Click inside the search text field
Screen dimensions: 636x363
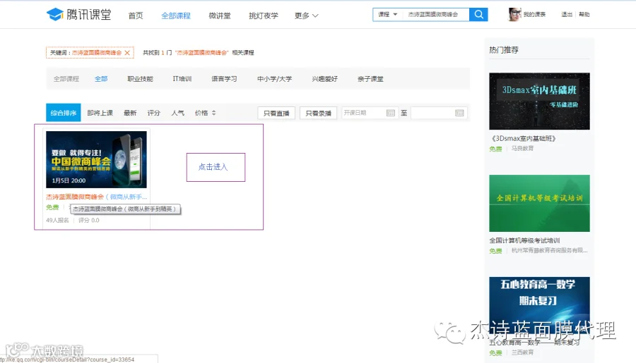coord(435,15)
